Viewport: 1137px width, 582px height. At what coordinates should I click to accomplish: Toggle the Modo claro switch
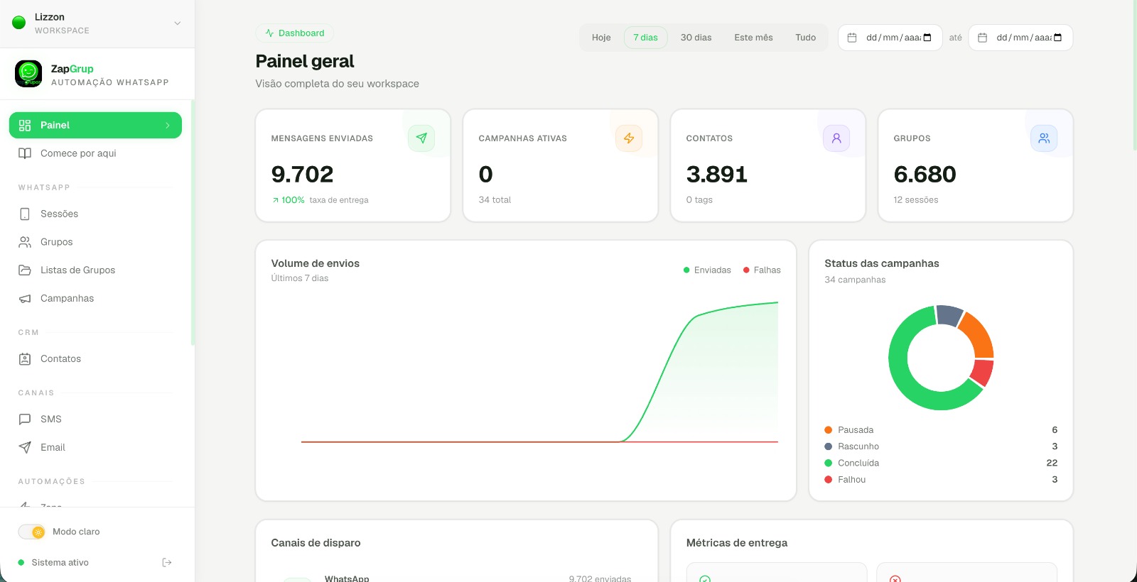tap(32, 532)
